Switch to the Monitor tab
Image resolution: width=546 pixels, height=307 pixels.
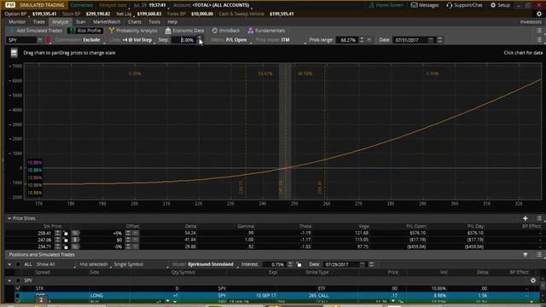pyautogui.click(x=17, y=21)
